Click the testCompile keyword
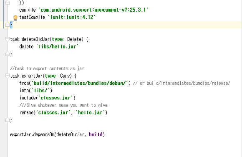 click(32, 17)
